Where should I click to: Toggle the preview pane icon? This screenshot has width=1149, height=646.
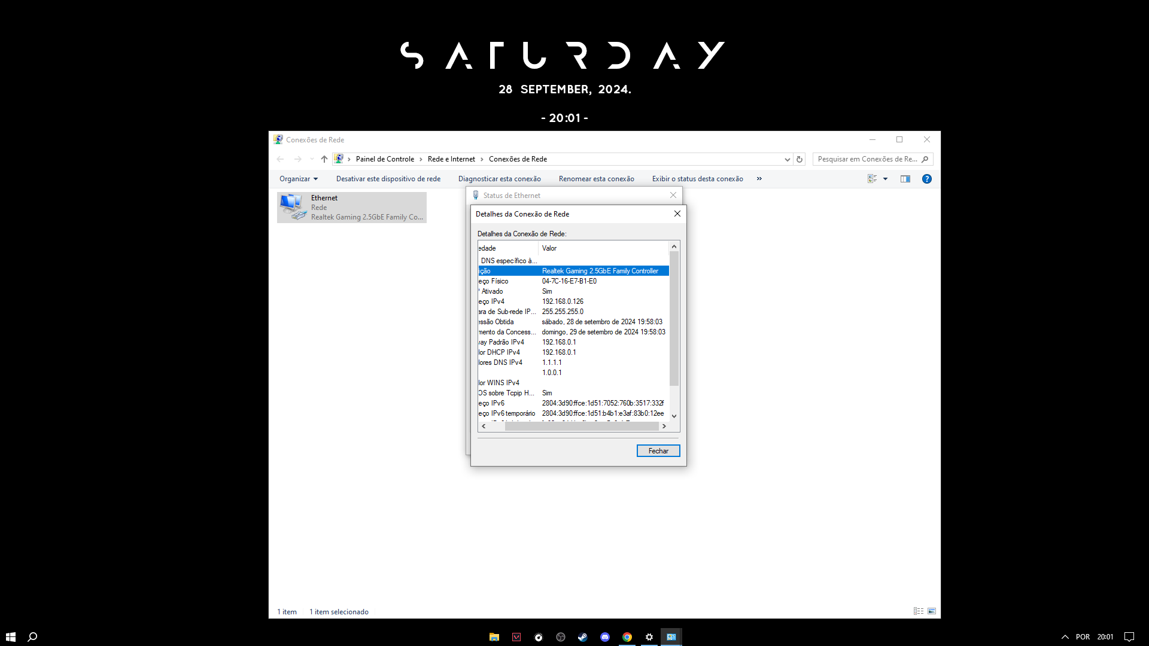point(905,179)
